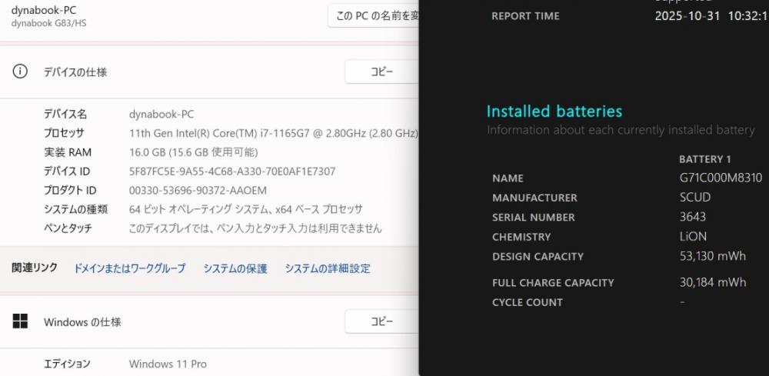Click the CYCLE COUNT row label
This screenshot has width=769, height=376.
tap(528, 302)
